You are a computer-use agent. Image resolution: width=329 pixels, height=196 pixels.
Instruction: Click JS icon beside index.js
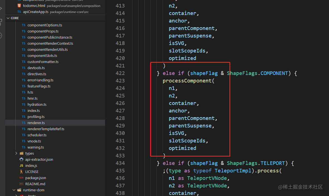click(x=21, y=166)
